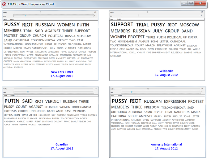
Task: Select AMID in the Guardian cloud
Action: (59, 111)
